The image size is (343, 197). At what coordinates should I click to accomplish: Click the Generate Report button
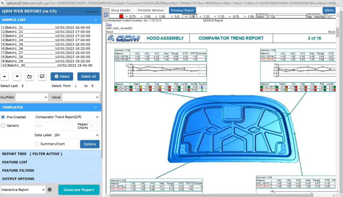point(79,190)
